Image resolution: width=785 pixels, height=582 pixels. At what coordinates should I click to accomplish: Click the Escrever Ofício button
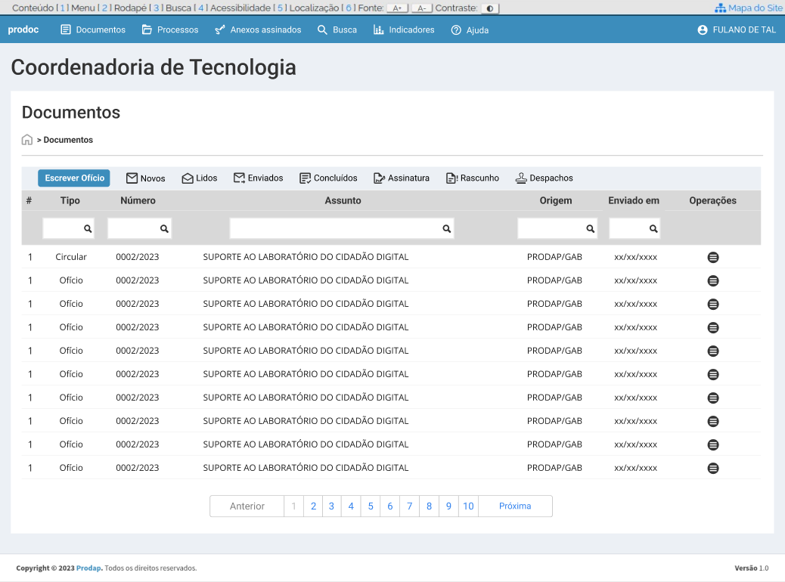point(73,178)
